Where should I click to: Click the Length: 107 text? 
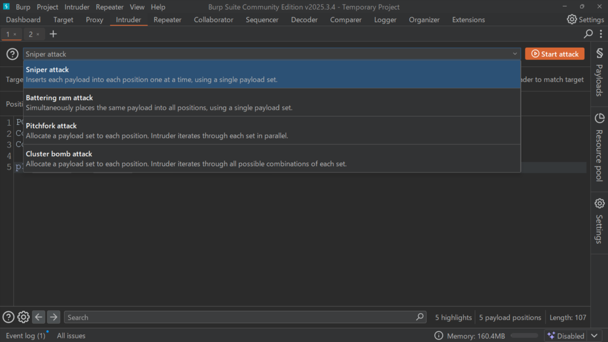(x=568, y=318)
